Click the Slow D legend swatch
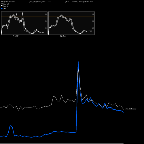This screenshot has width=144, height=144. [2, 3]
